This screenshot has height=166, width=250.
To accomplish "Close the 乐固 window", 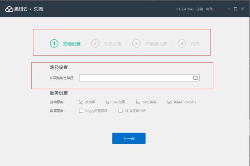I will click(x=243, y=9).
